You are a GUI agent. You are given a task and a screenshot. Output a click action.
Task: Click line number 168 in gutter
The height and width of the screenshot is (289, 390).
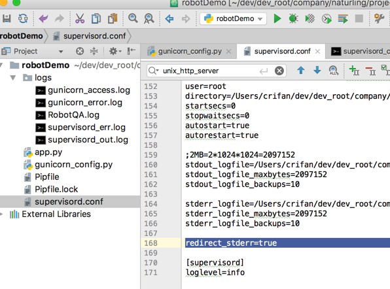click(151, 243)
